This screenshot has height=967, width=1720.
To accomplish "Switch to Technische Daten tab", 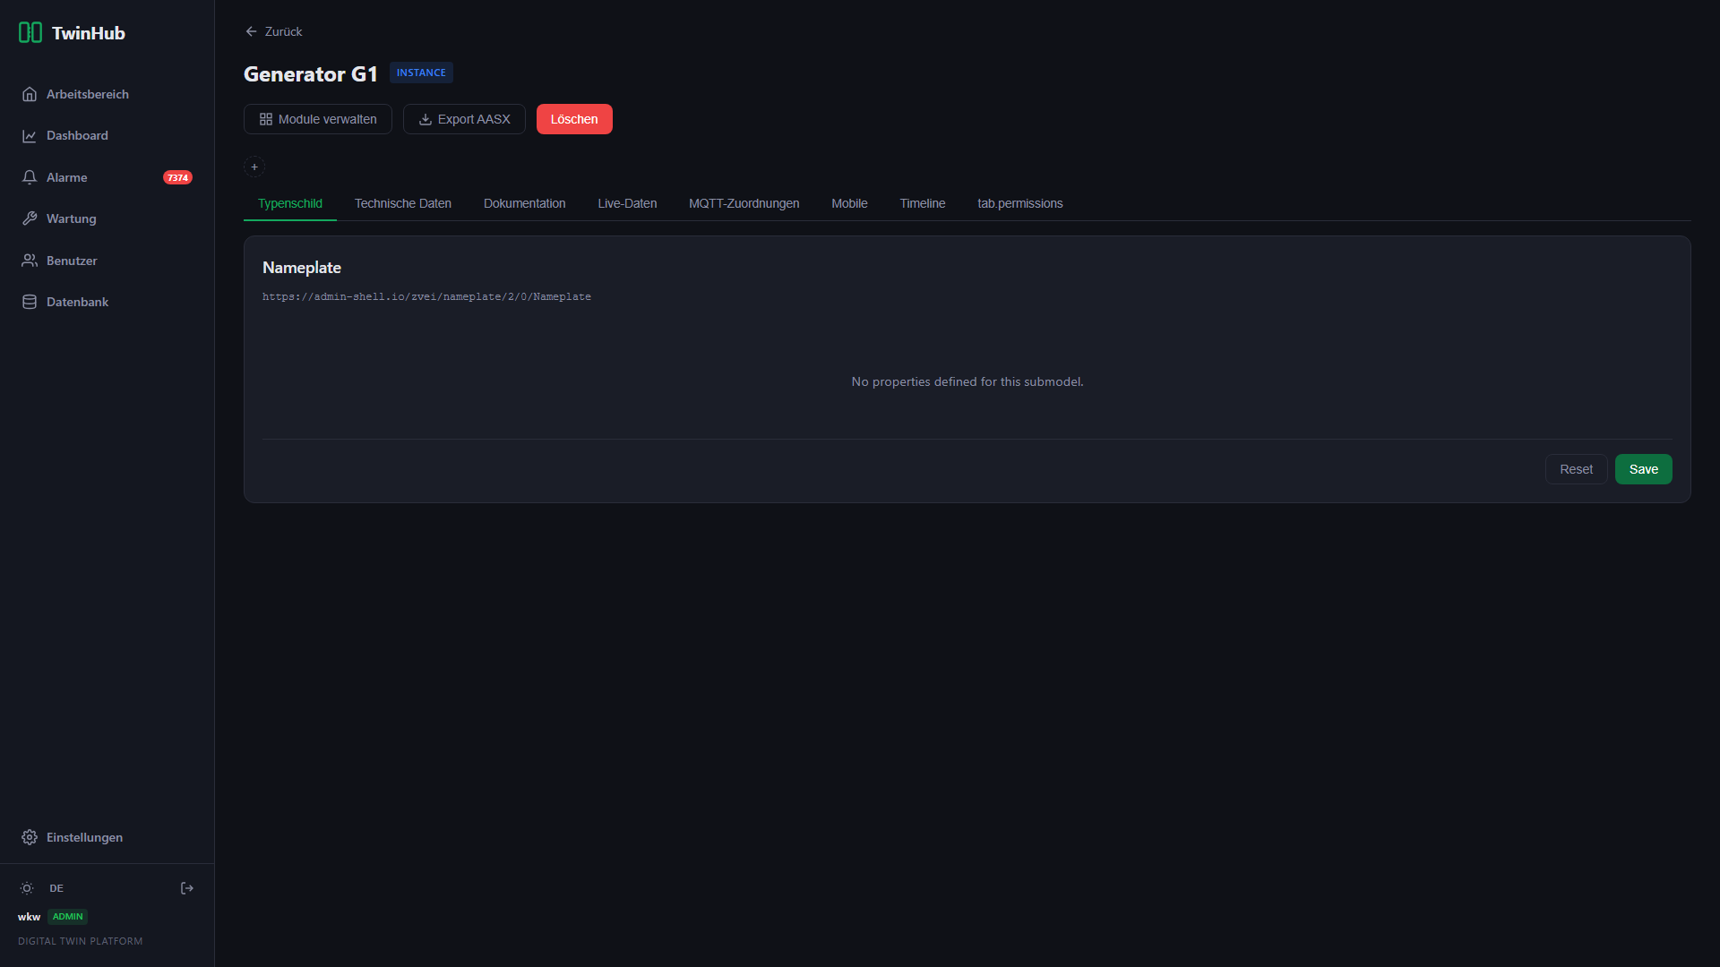I will point(403,203).
